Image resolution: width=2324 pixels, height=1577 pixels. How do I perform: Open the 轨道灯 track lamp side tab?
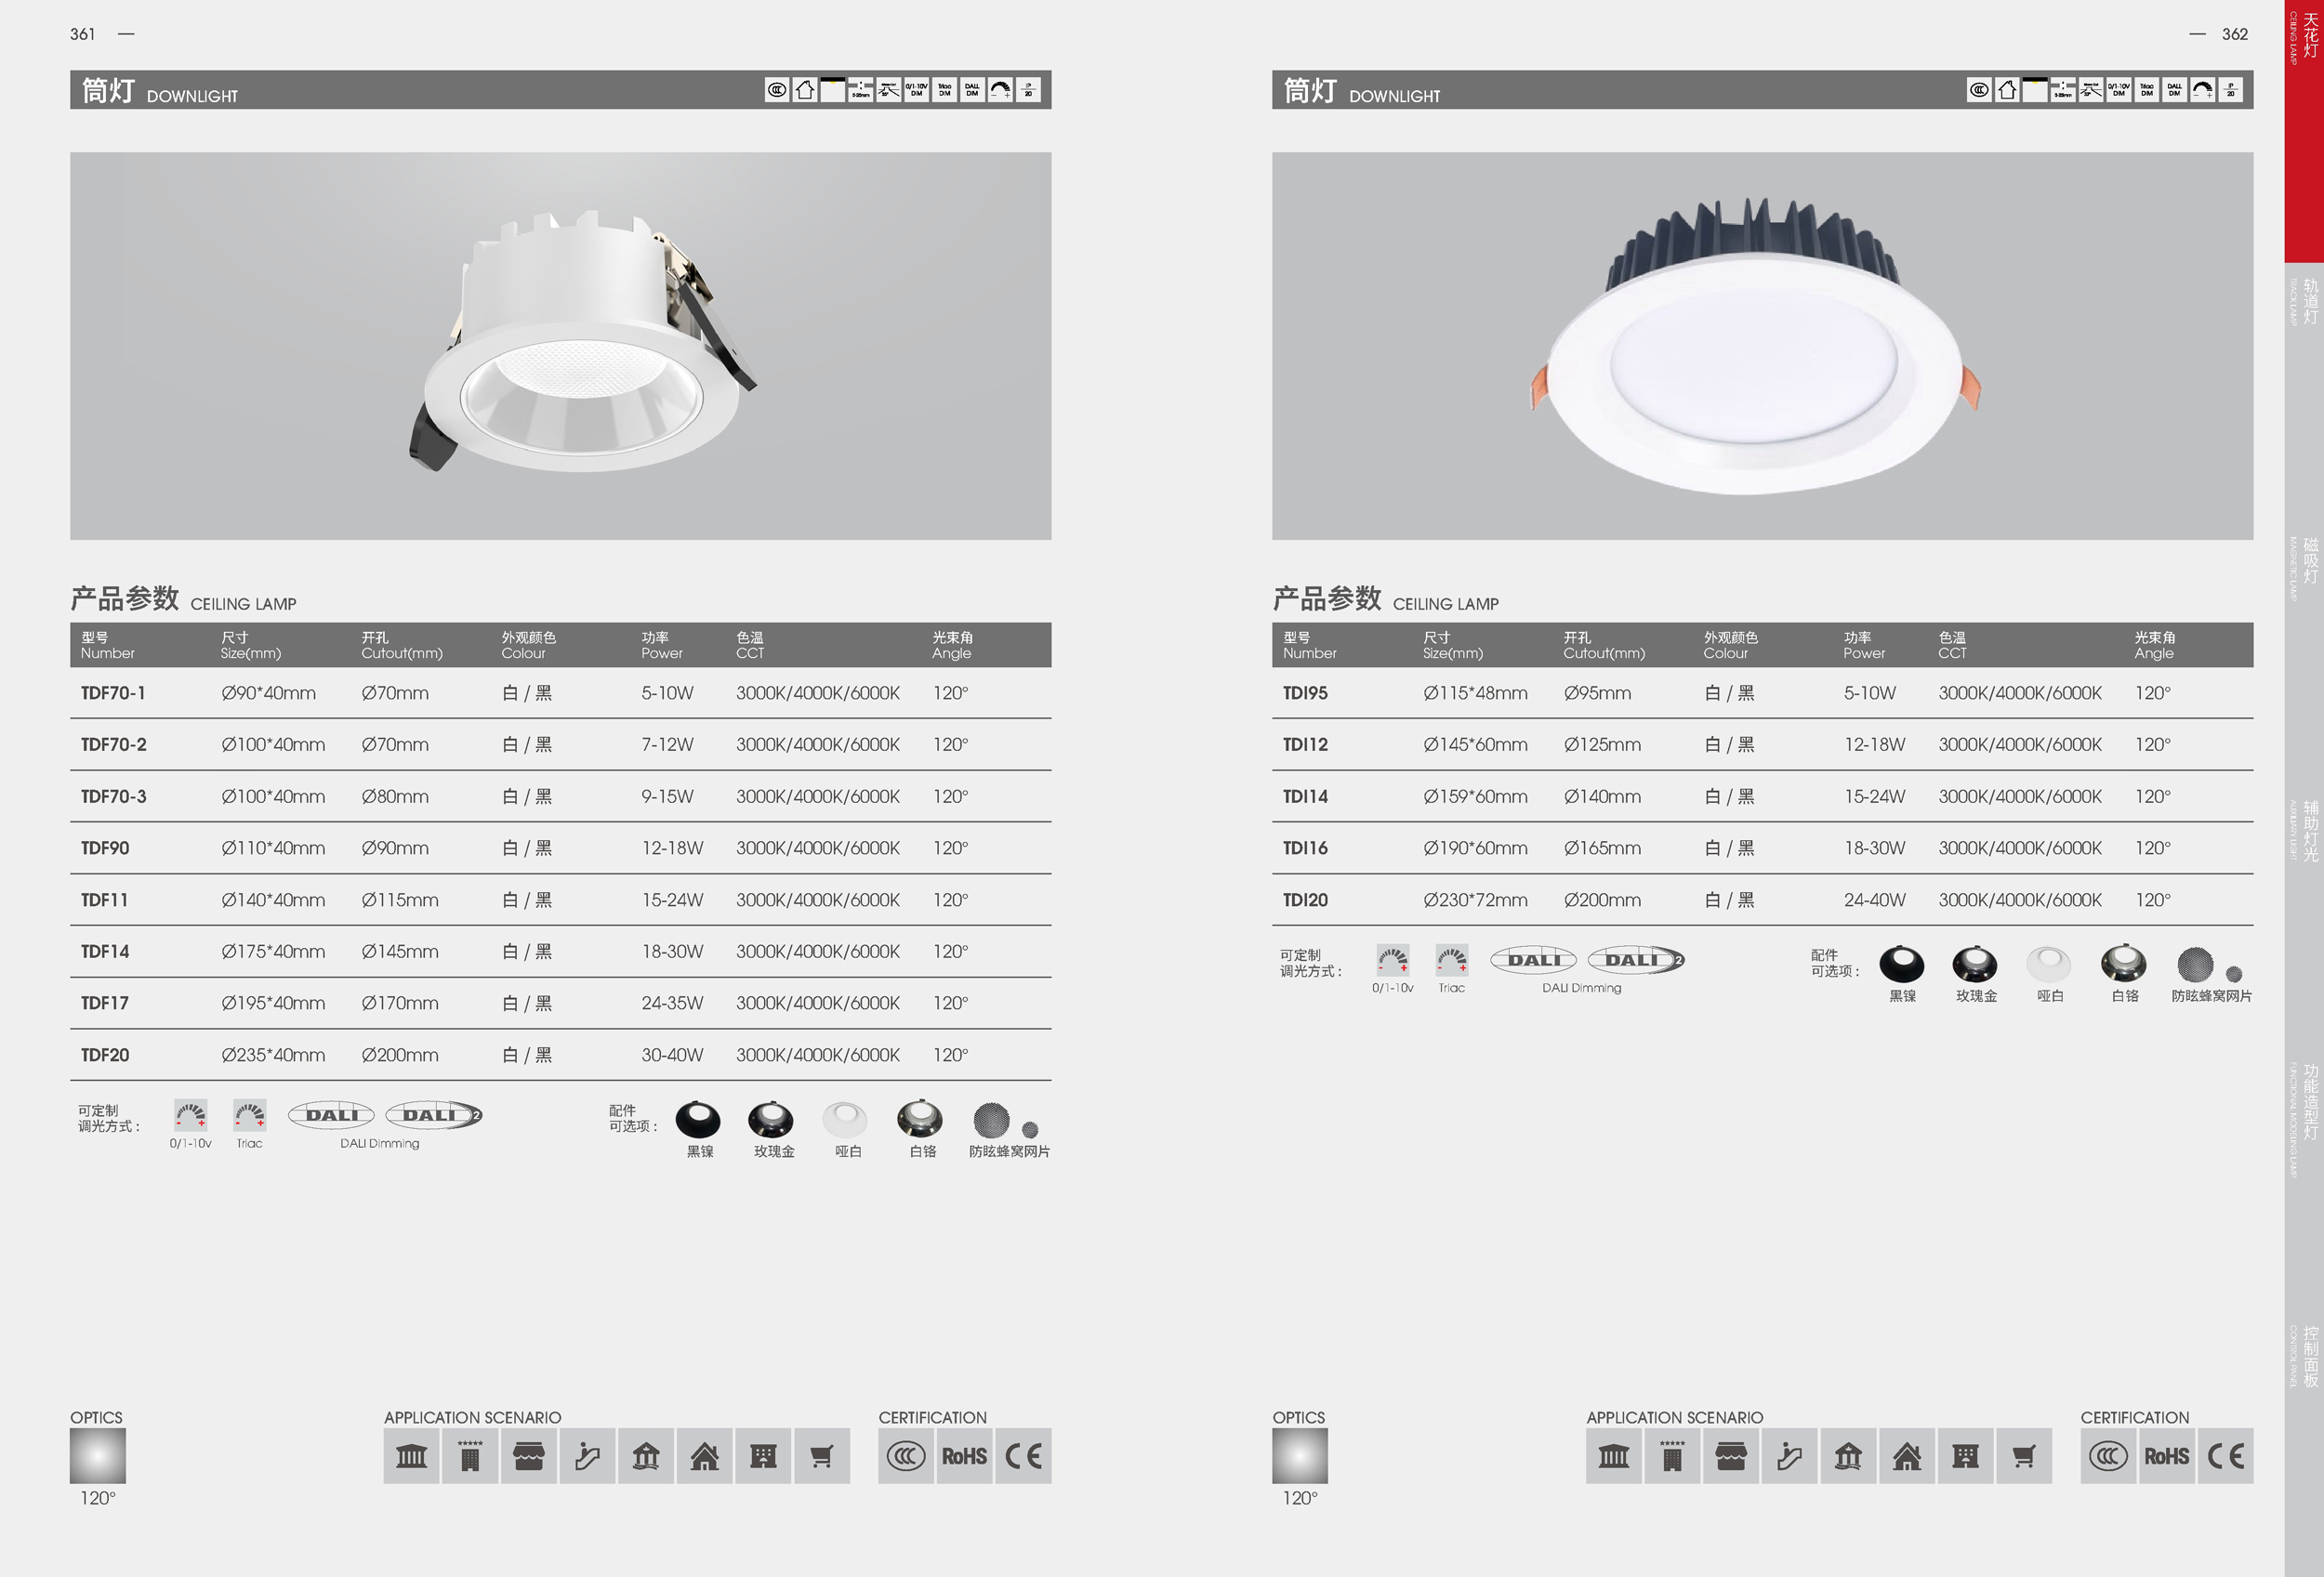pos(2309,301)
